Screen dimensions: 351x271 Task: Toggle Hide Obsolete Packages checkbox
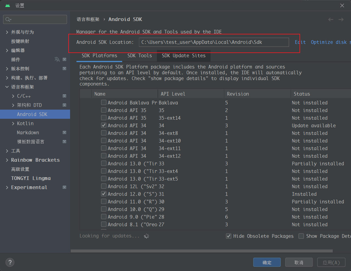(229, 236)
